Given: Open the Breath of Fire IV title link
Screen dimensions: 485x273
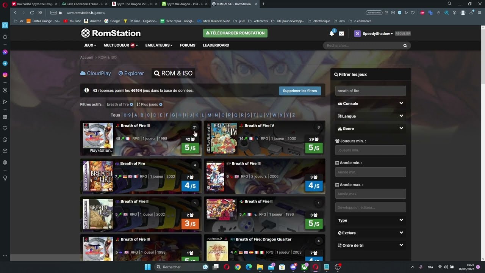Looking at the screenshot, I should point(259,126).
